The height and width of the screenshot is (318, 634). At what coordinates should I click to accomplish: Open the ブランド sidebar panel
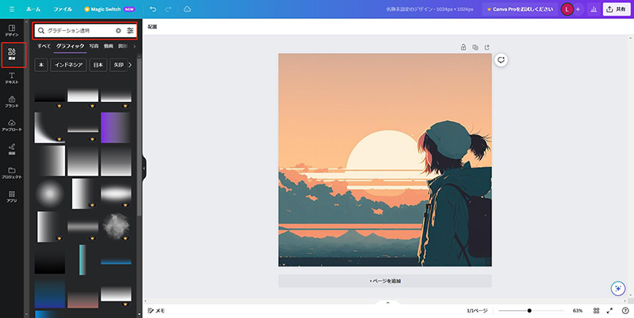[12, 102]
